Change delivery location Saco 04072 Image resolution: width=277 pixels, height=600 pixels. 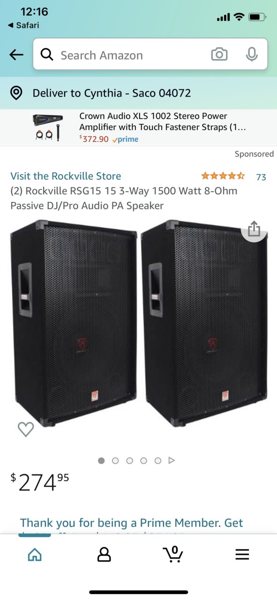[x=112, y=93]
